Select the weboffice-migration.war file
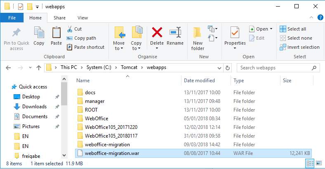 coord(193,153)
